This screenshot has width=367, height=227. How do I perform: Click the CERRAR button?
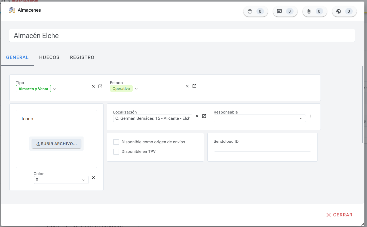pyautogui.click(x=339, y=215)
